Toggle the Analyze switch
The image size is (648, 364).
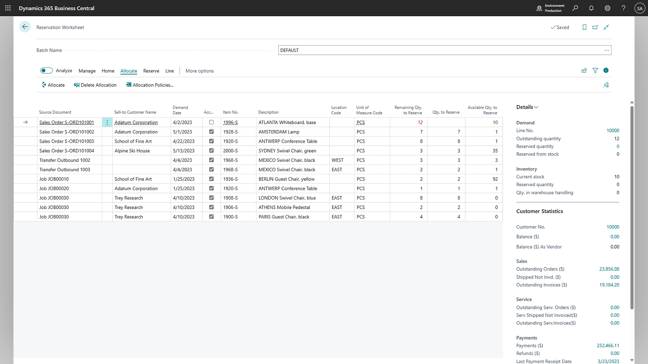(46, 70)
